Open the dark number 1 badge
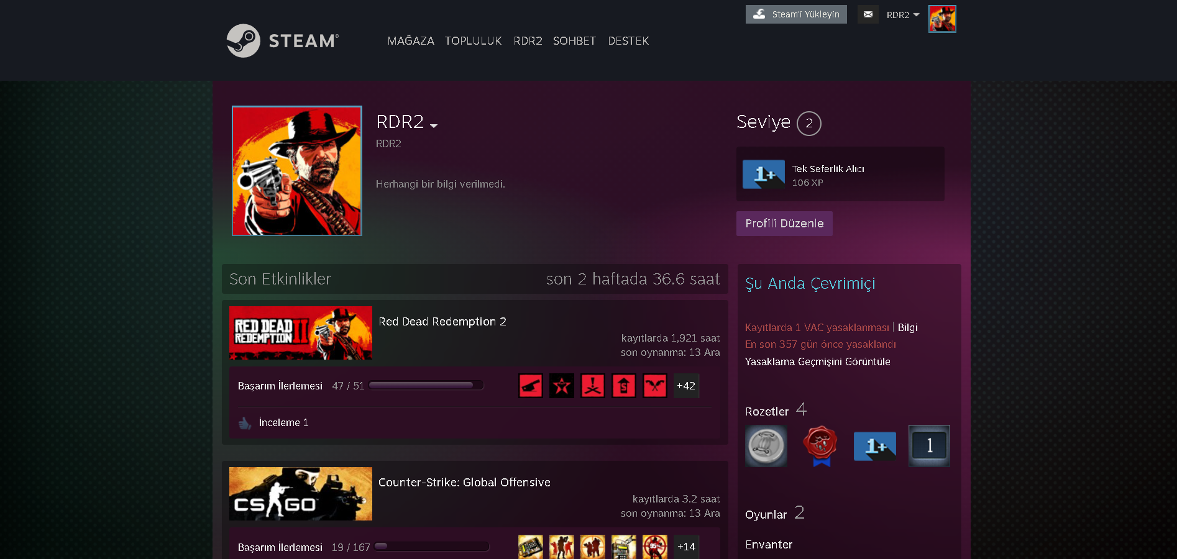The width and height of the screenshot is (1177, 559). 929,445
